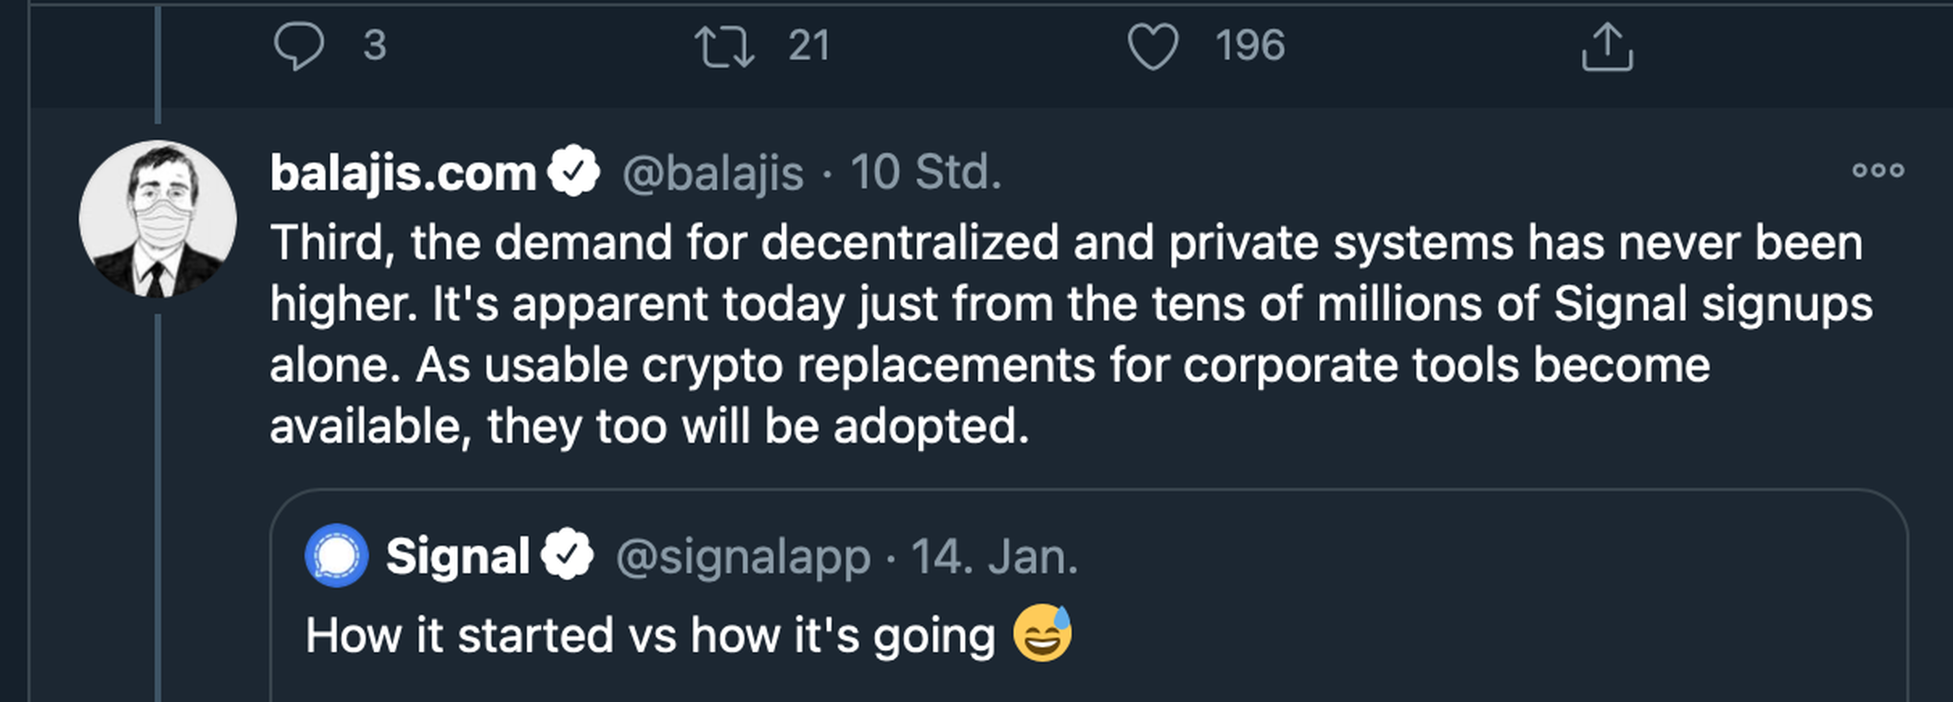Click the reply speech bubble icon
The width and height of the screenshot is (1953, 702).
click(299, 45)
